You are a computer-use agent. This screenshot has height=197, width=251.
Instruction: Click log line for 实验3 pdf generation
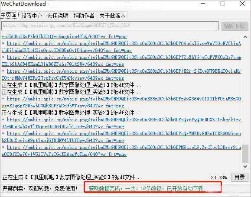[71, 92]
